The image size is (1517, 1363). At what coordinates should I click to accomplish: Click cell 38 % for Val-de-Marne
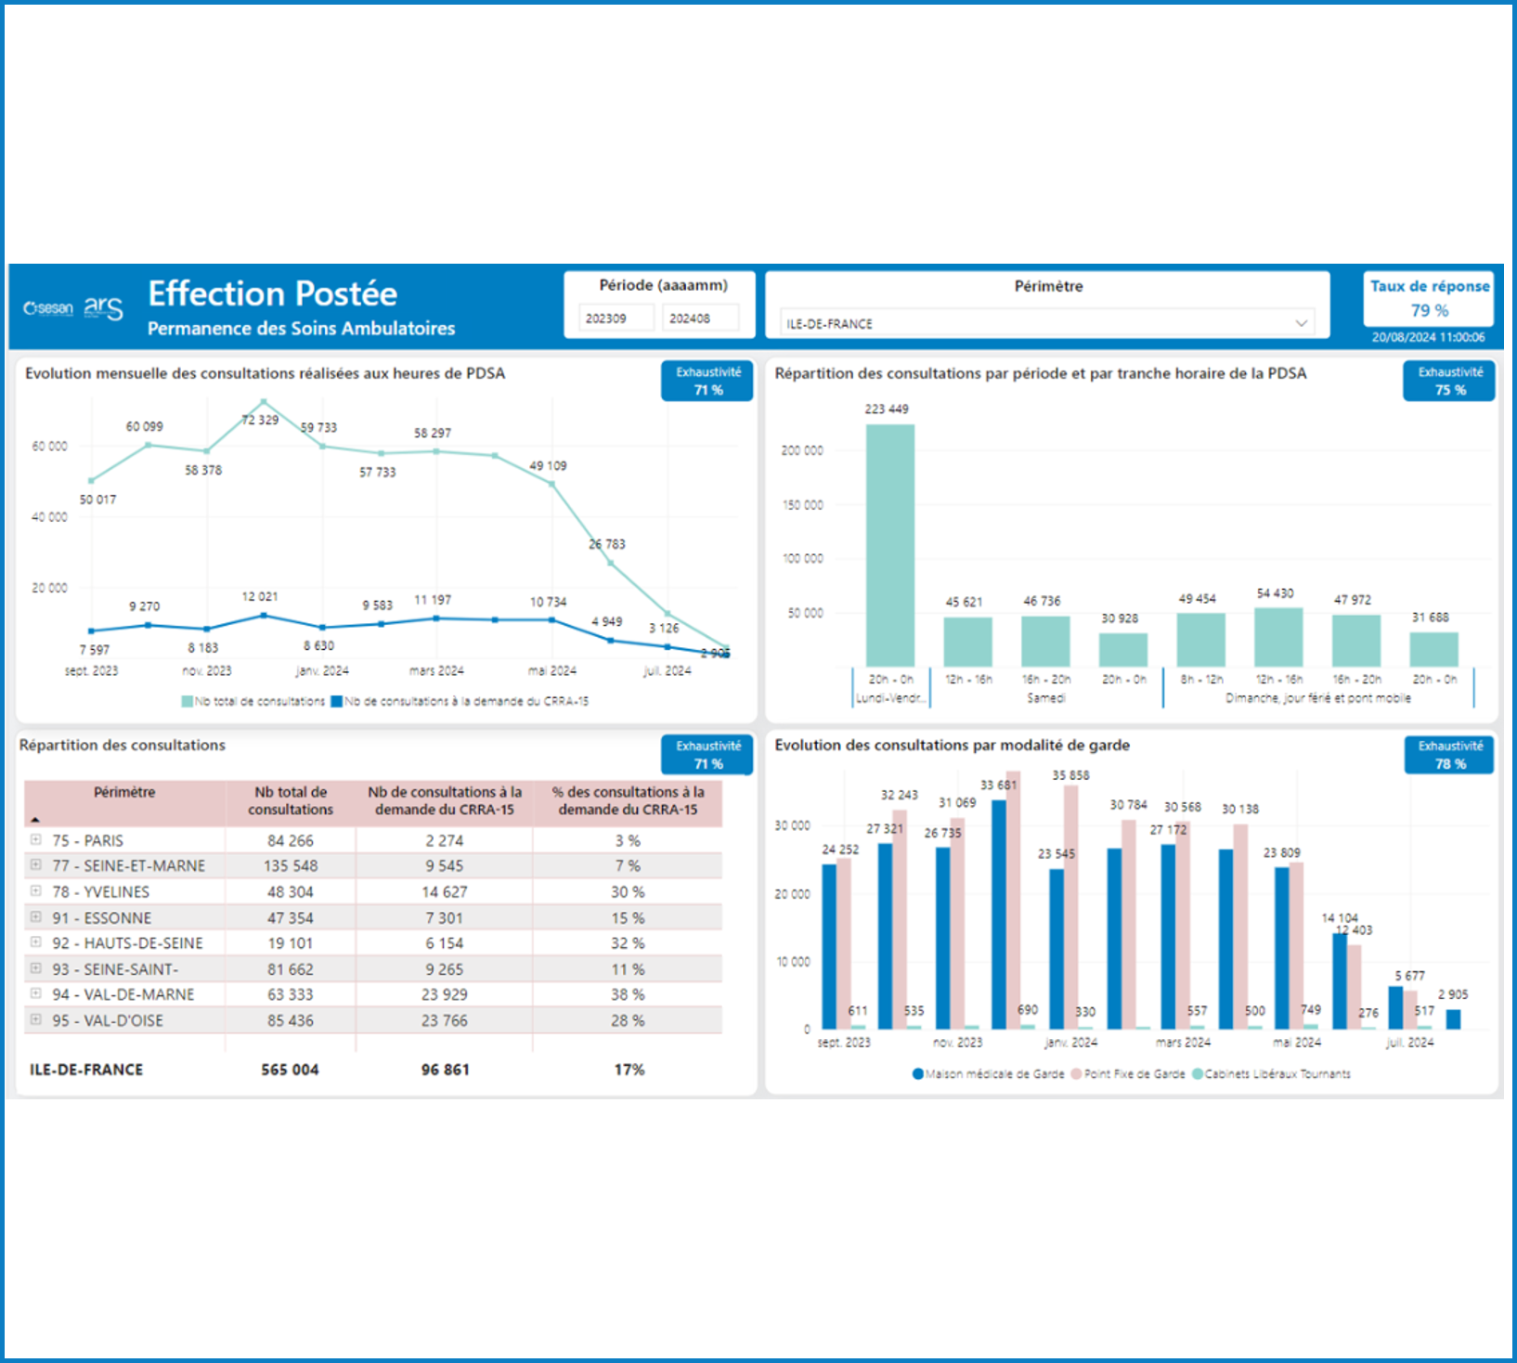[x=628, y=994]
